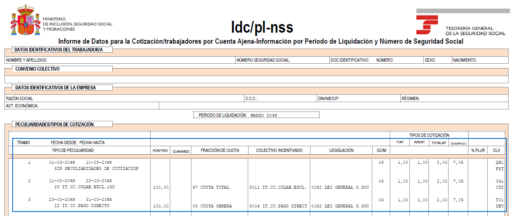Click the '10-03-20XX' end date of tramo 1
Viewport: 513px width, 216px height.
(98, 163)
